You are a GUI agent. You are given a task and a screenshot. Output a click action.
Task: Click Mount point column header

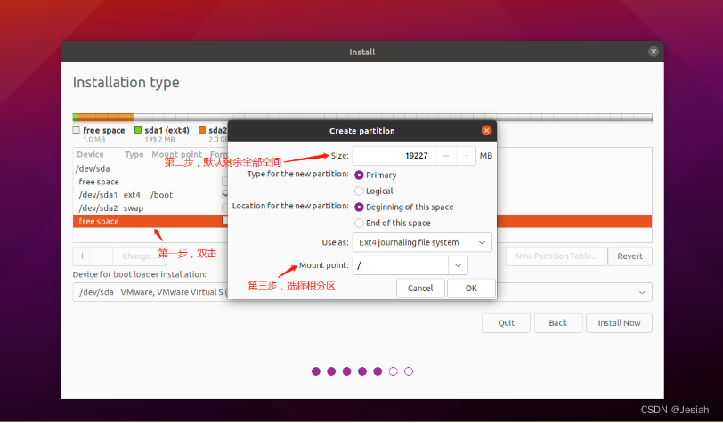pyautogui.click(x=176, y=155)
